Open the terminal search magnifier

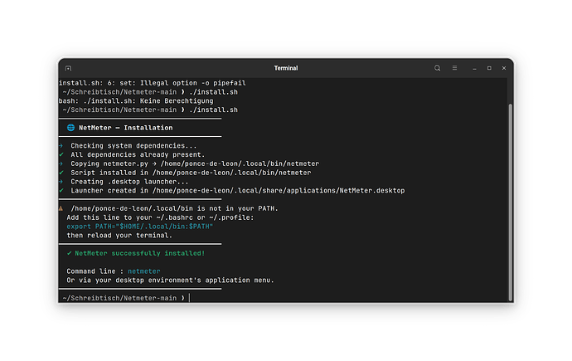(437, 68)
